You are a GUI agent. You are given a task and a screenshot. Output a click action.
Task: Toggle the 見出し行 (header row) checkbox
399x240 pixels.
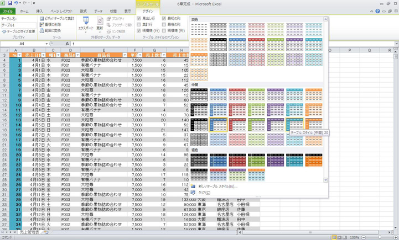pyautogui.click(x=139, y=19)
